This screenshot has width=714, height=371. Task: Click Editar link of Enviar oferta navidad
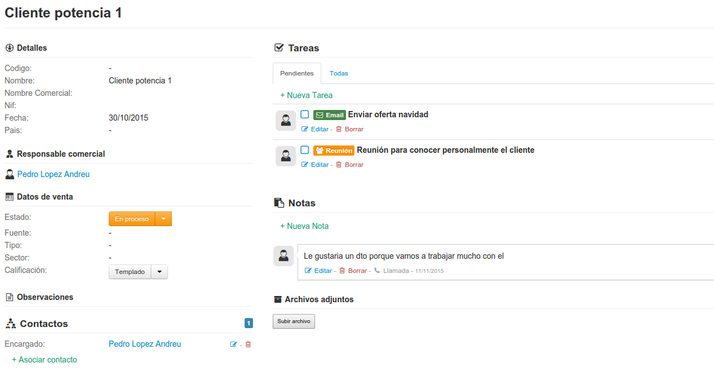click(x=320, y=129)
